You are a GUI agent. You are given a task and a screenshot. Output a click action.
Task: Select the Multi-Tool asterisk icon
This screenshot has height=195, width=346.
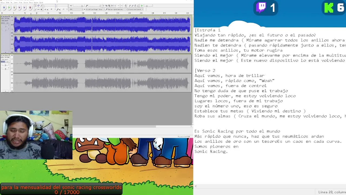[41, 9]
